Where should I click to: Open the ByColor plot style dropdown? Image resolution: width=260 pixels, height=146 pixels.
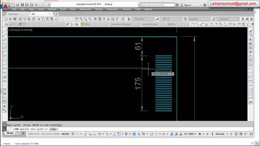(x=178, y=24)
